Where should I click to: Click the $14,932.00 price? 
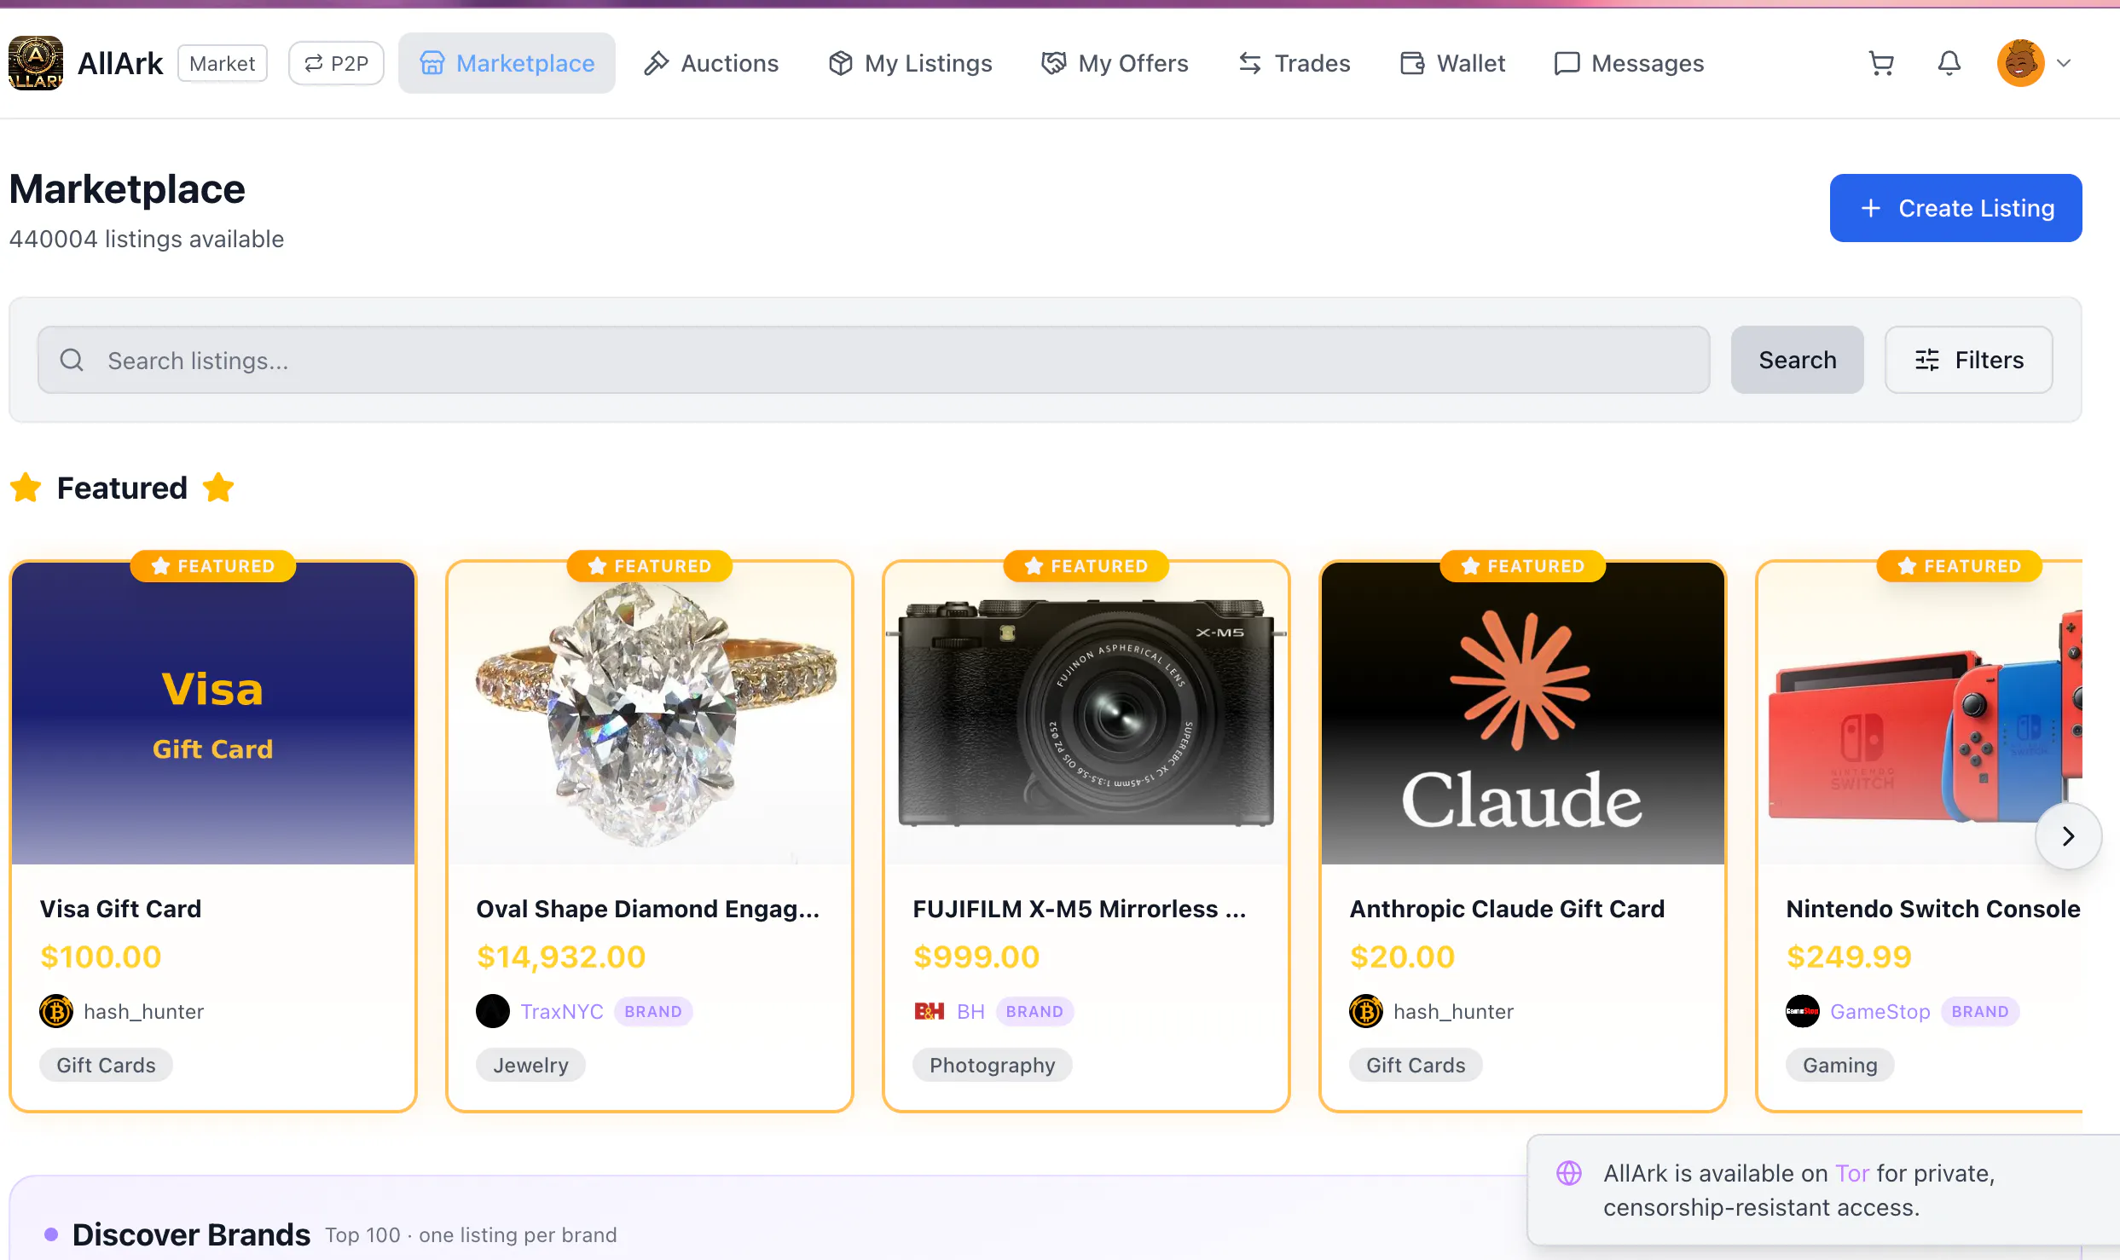pos(560,957)
